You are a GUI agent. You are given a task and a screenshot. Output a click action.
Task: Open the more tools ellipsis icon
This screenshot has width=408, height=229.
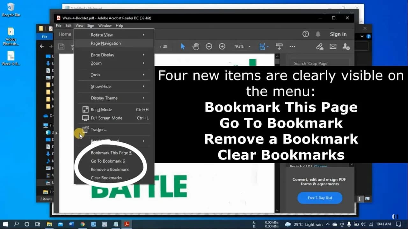[292, 46]
